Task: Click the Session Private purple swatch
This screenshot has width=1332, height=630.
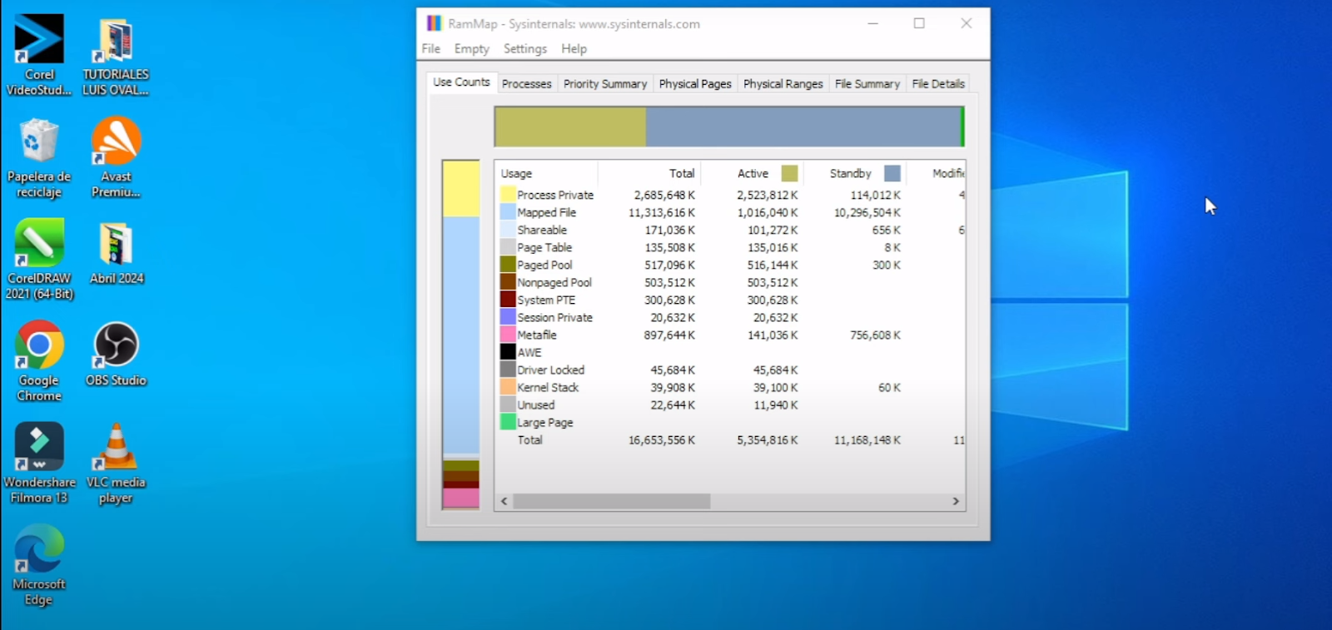Action: point(508,317)
